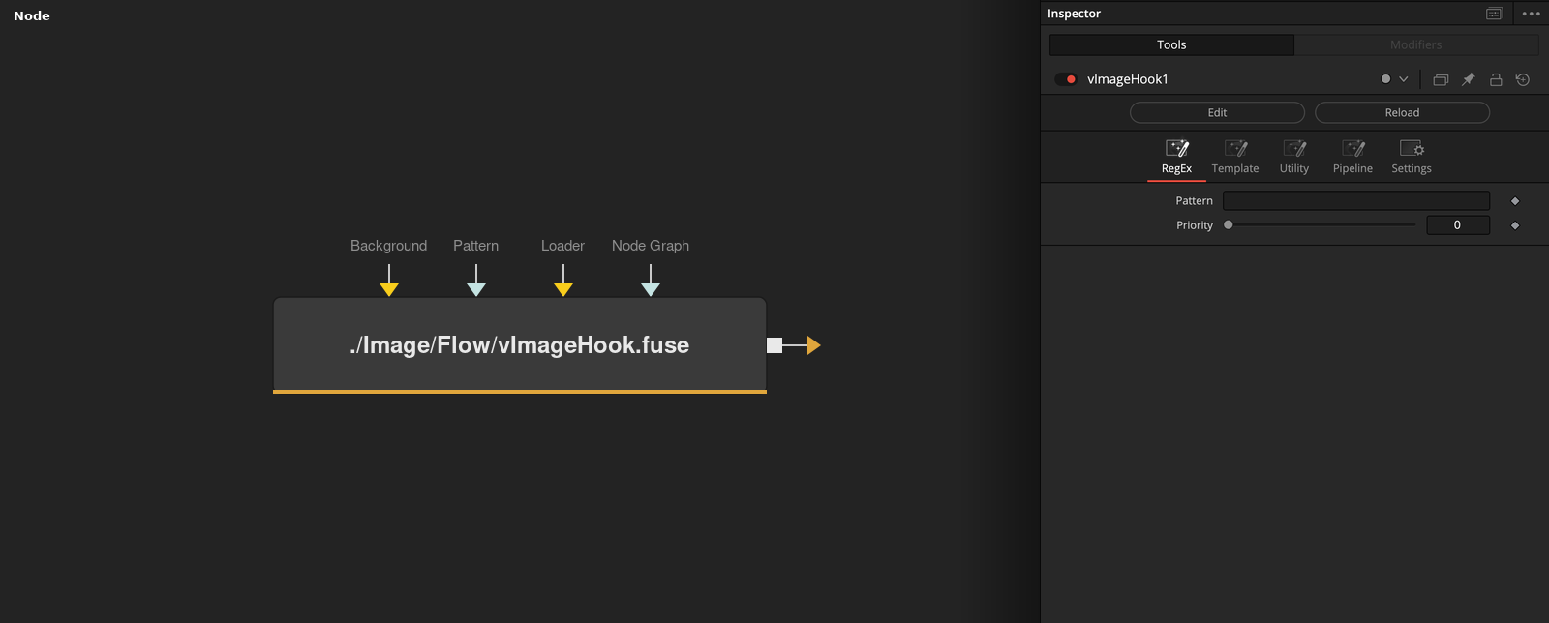
Task: Click the versions icon in the vImageHook1 header
Action: coord(1441,79)
